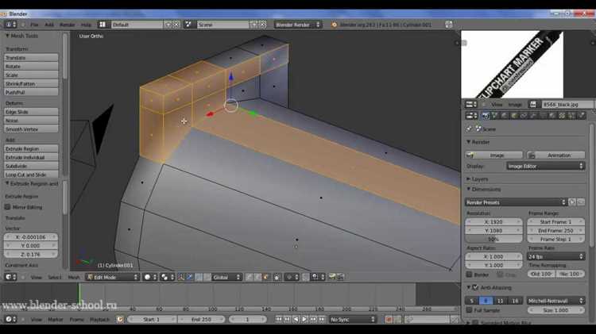
Task: Click the screen layout browse icon beside Default
Action: coord(103,25)
